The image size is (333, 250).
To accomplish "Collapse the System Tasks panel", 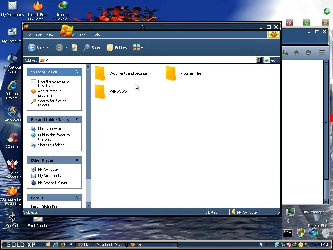I will pos(77,72).
